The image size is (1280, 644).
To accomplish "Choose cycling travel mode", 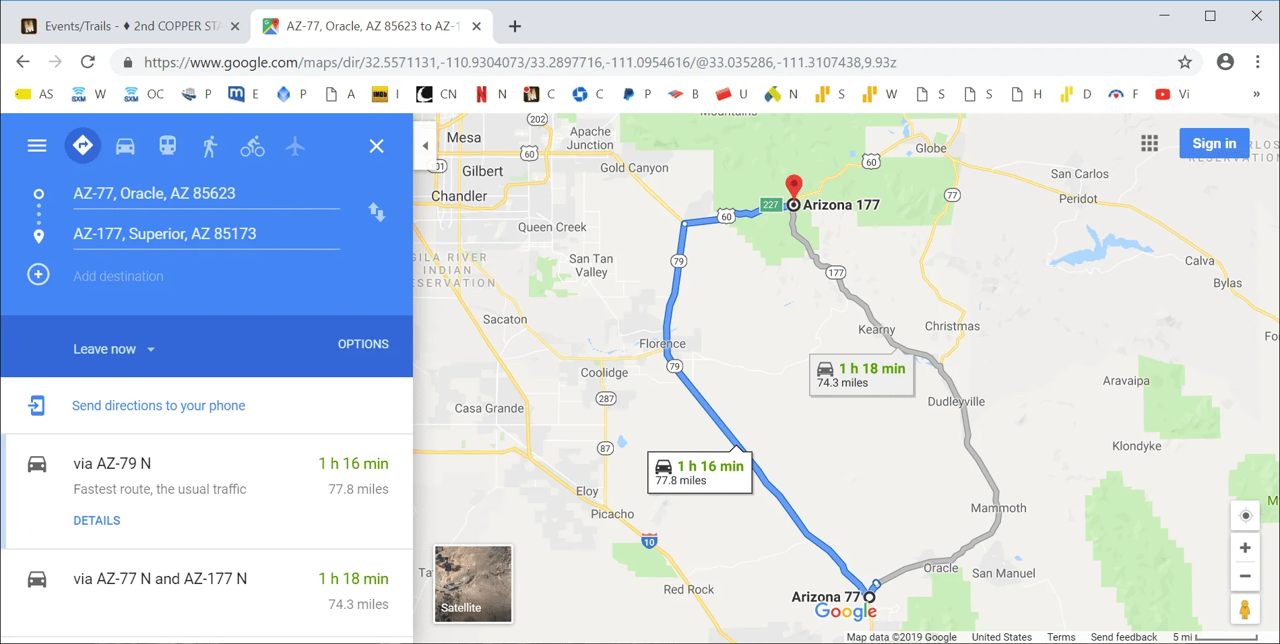I will 253,146.
